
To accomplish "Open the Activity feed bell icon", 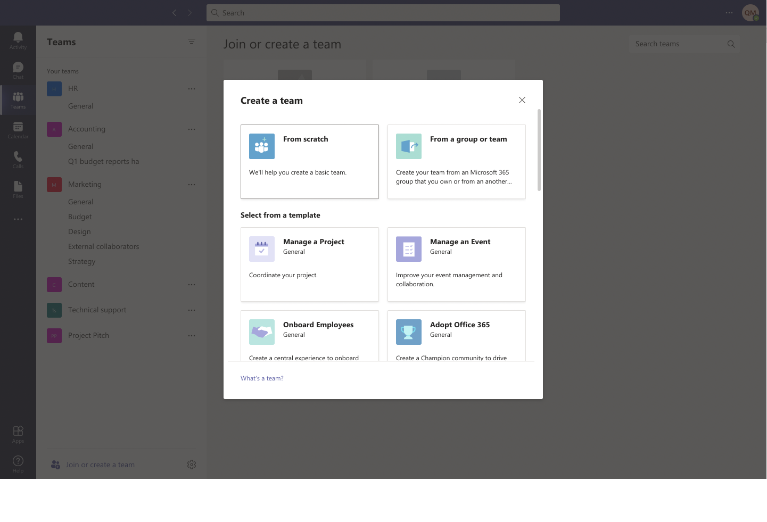I will (x=18, y=40).
